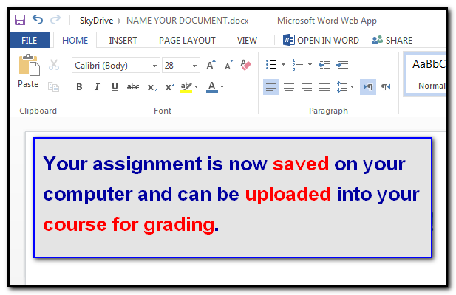Expand the bullet list style dropdown arrow

coord(284,65)
